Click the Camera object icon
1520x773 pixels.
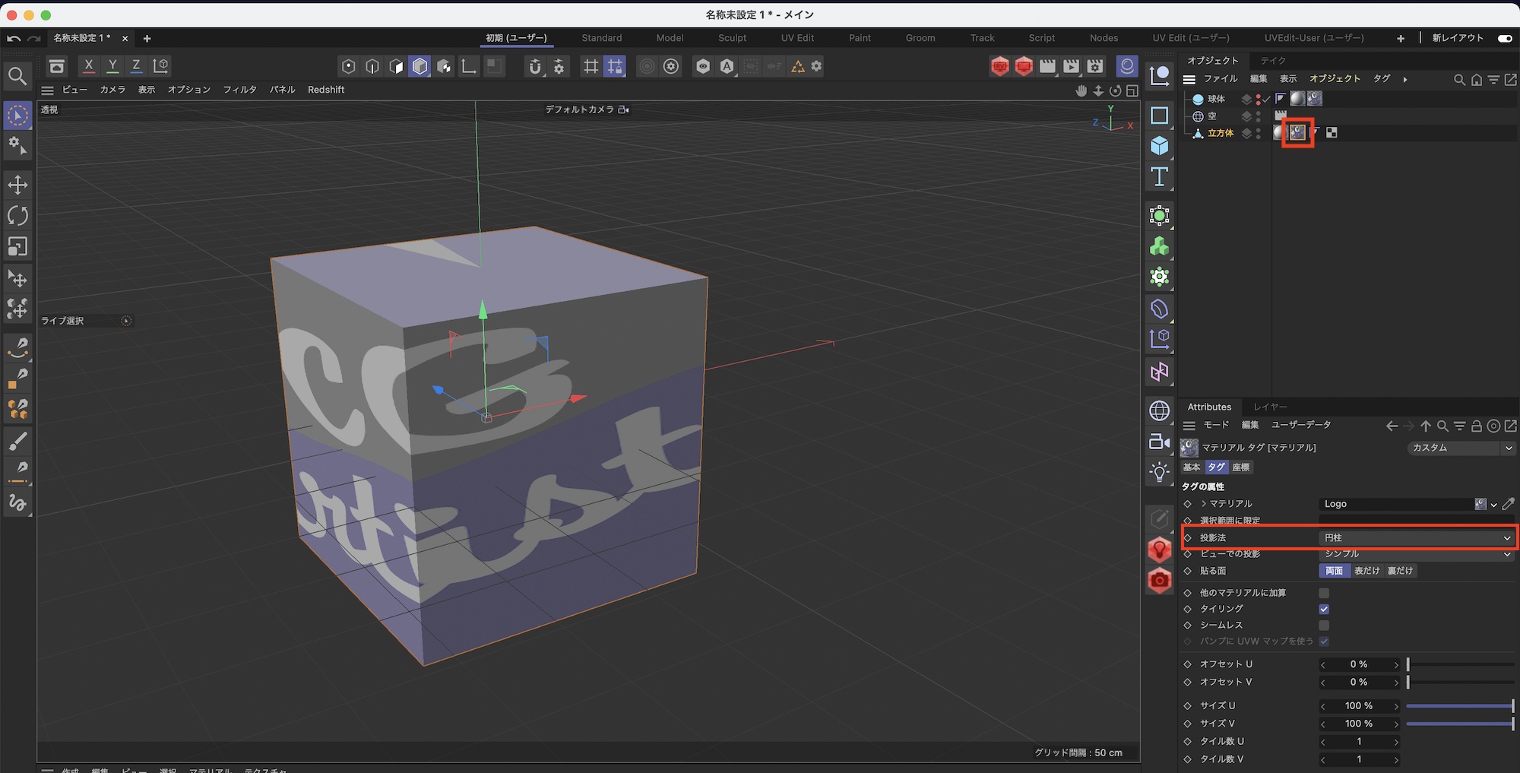(1159, 442)
